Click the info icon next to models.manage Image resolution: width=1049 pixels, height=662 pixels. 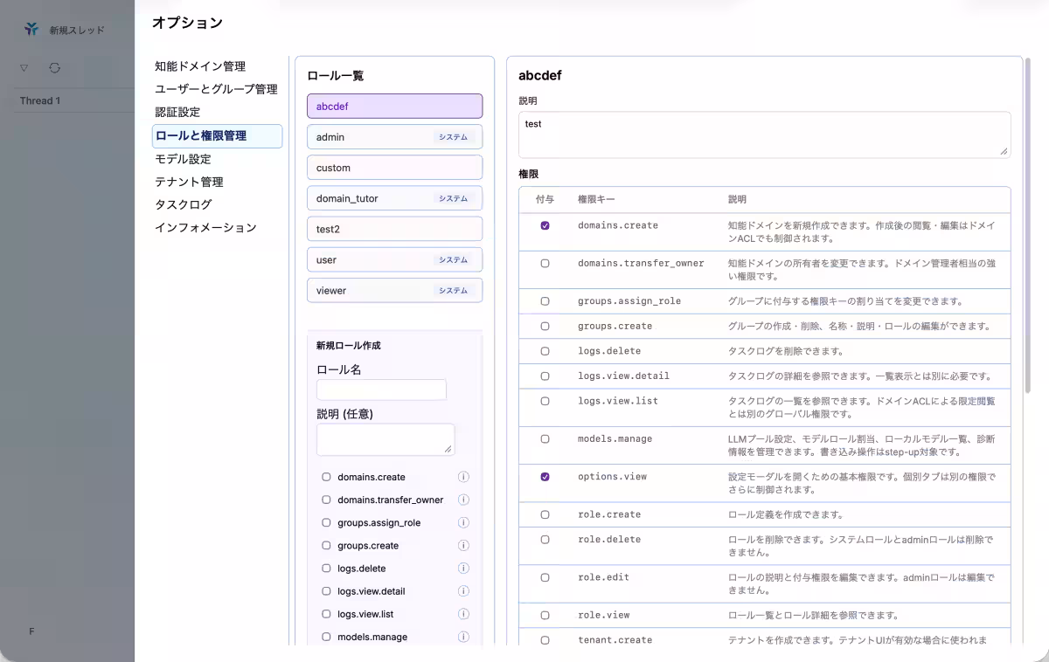[x=464, y=637]
